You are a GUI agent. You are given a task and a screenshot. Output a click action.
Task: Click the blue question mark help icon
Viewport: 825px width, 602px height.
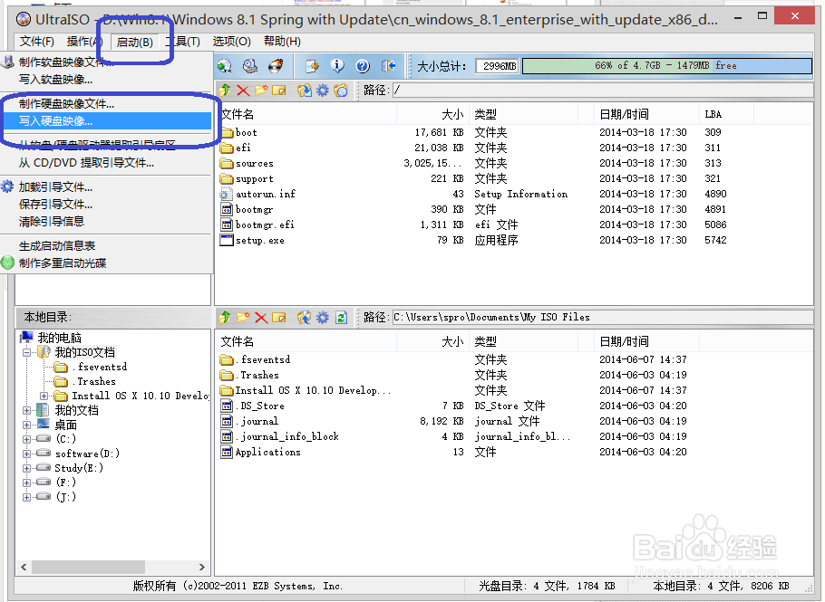pos(363,66)
